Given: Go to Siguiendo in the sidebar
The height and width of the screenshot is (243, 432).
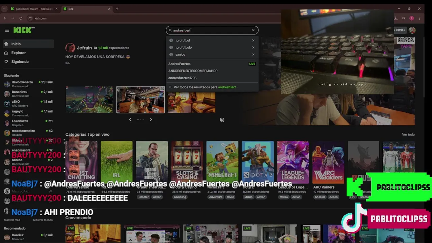Looking at the screenshot, I should pos(28,62).
